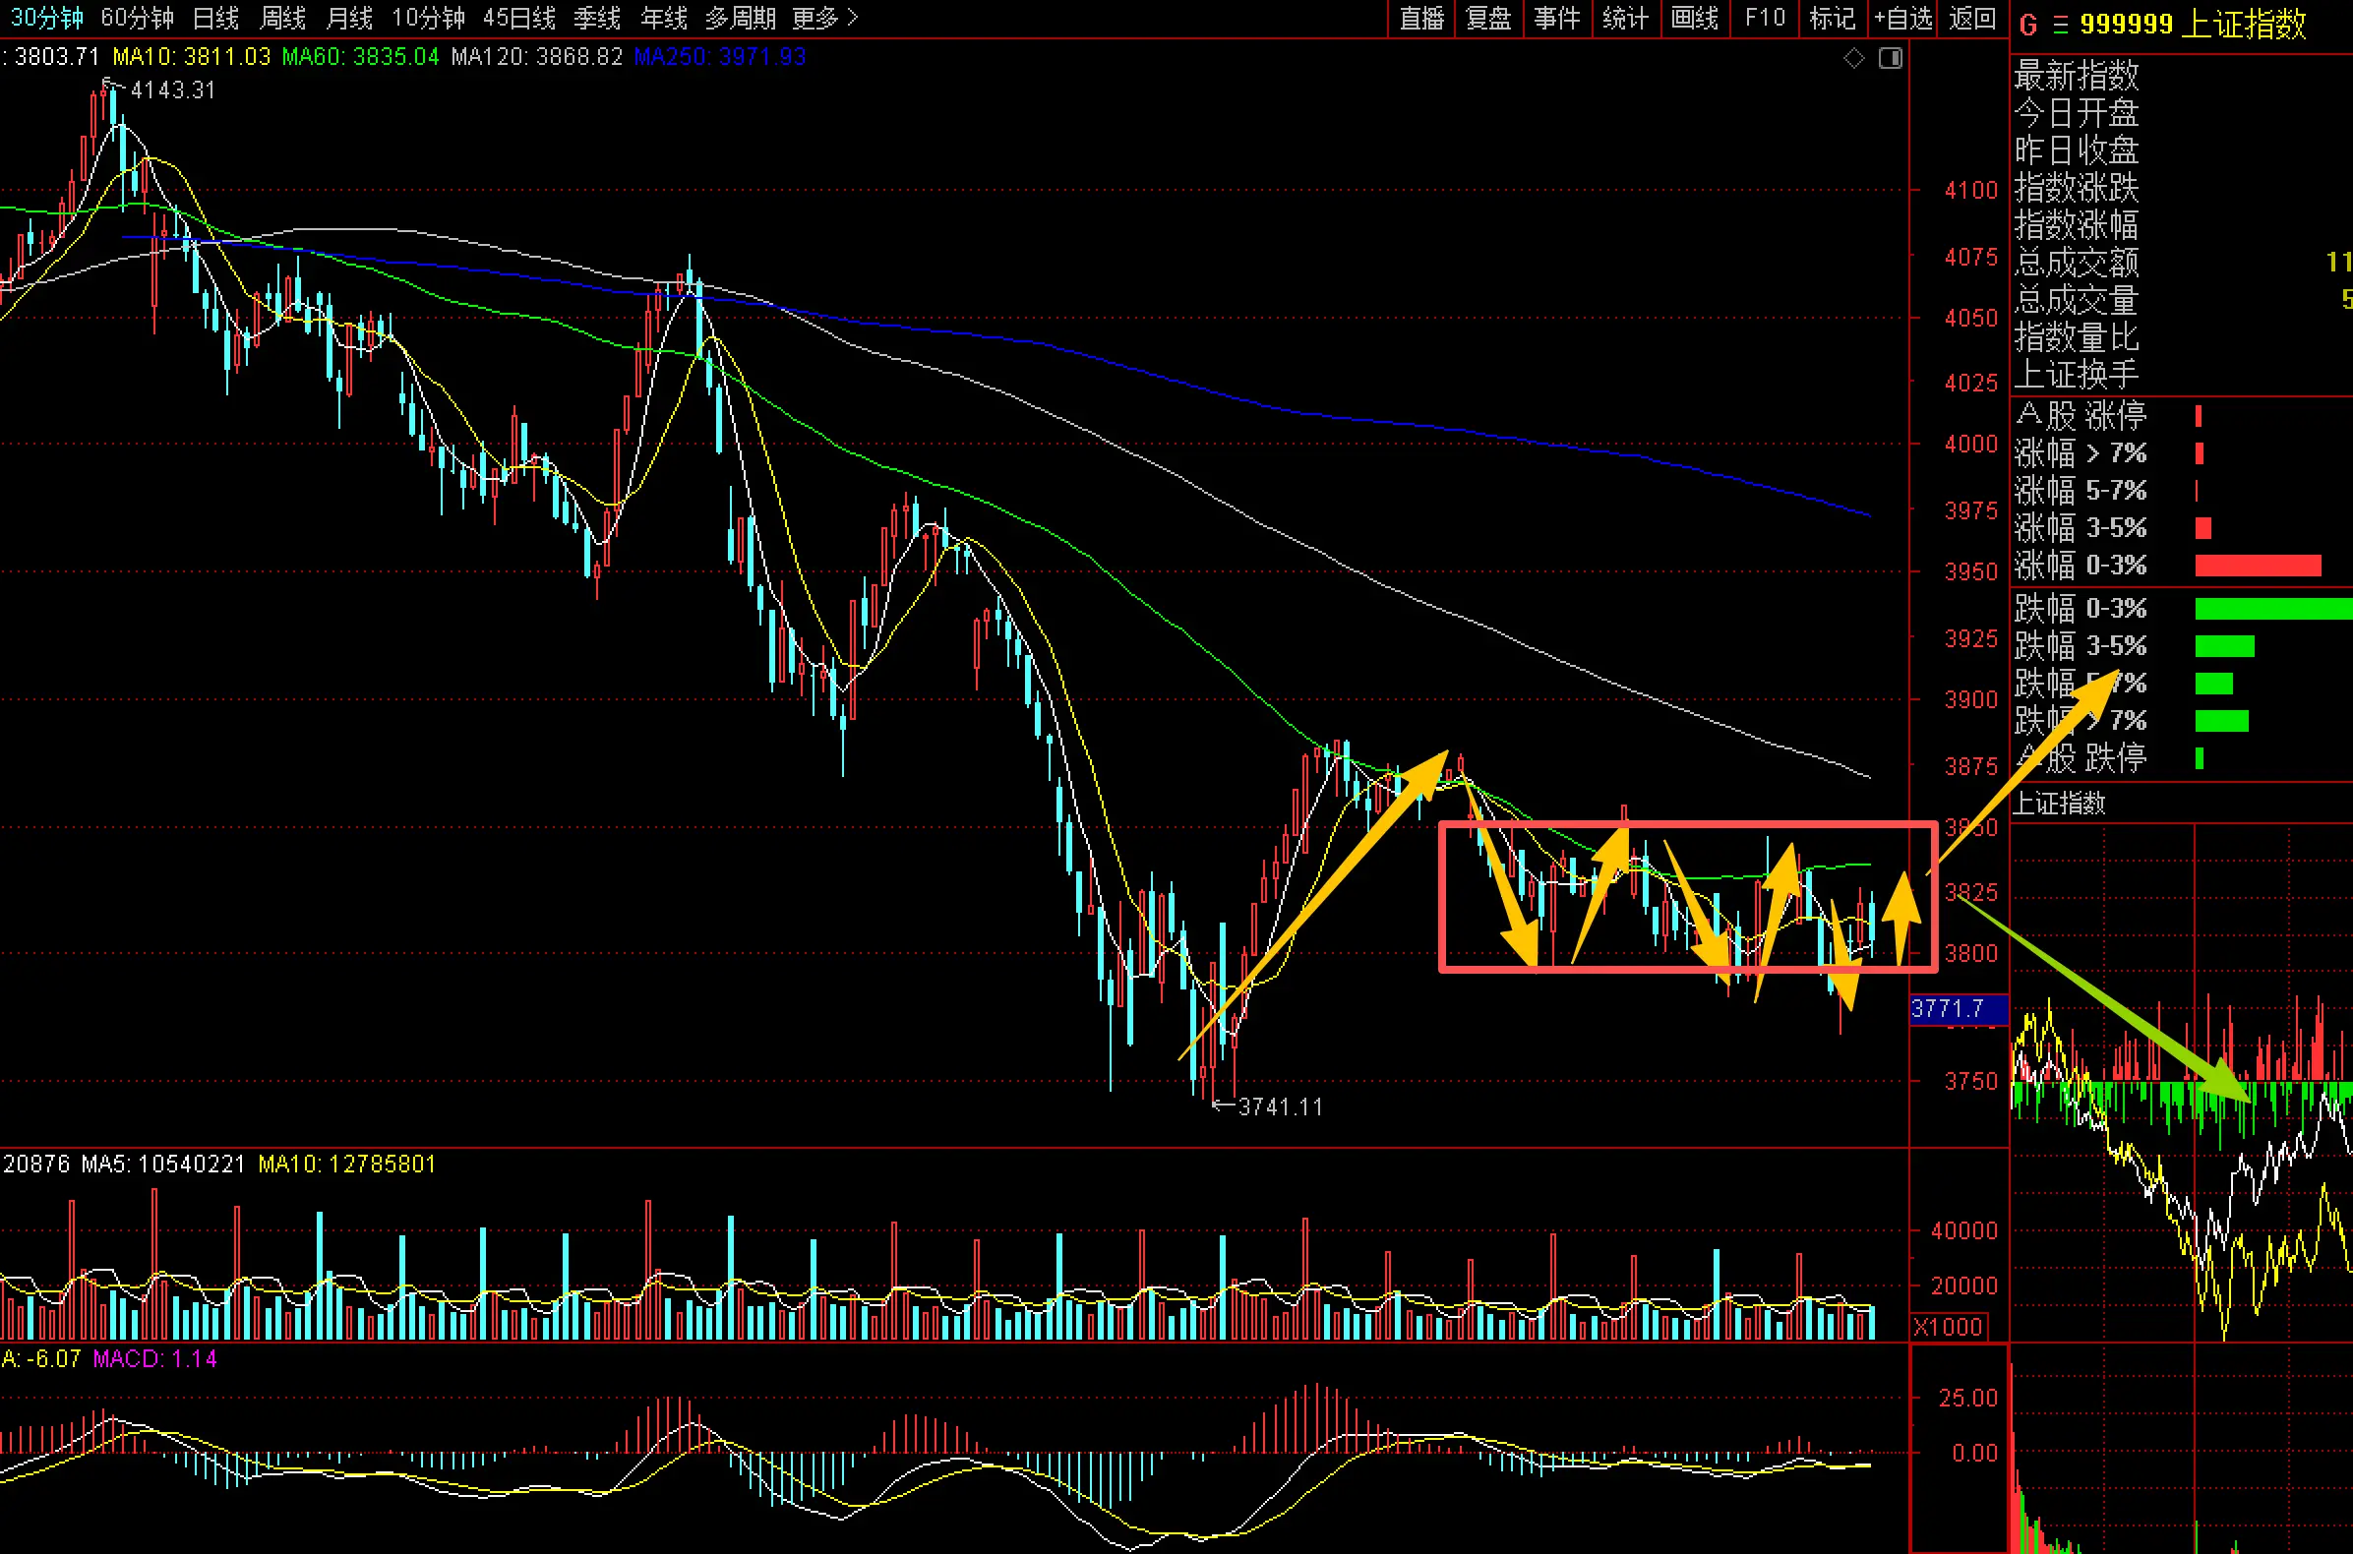Click the 3741.11 low price label
2353x1554 pixels.
point(1280,1106)
